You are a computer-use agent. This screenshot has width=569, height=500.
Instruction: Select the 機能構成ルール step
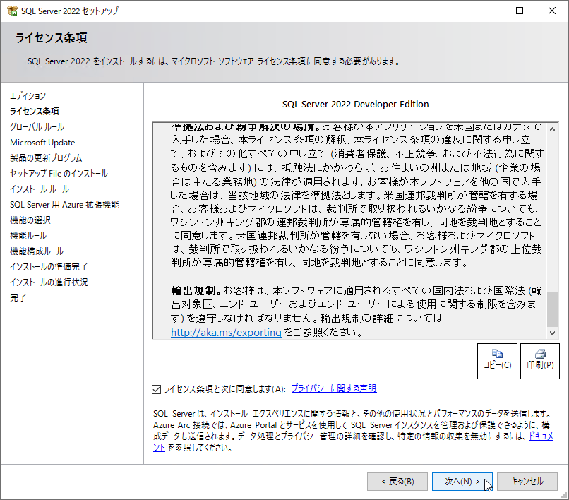37,251
